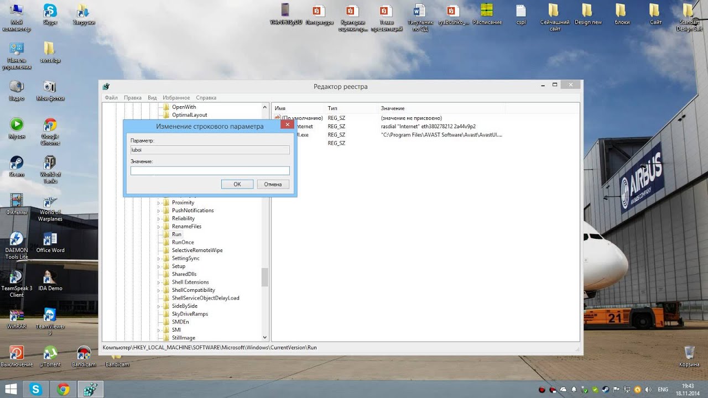708x398 pixels.
Task: Open the IDA Demo desktop icon
Action: coord(50,280)
